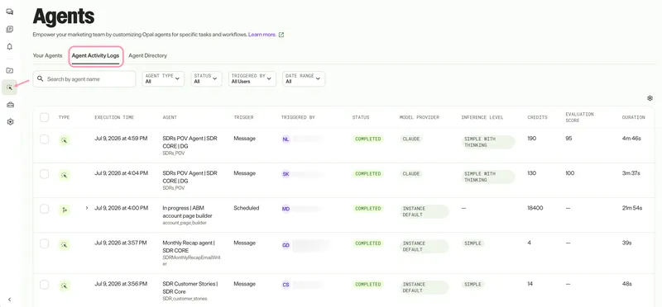Click Simple badge in Monthly Recap row
The width and height of the screenshot is (662, 307).
pos(473,243)
